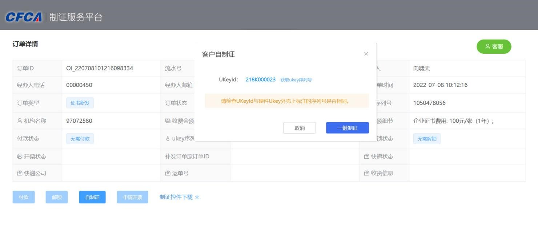Click the money icon beside 收费金额
The width and height of the screenshot is (538, 244).
pyautogui.click(x=168, y=121)
